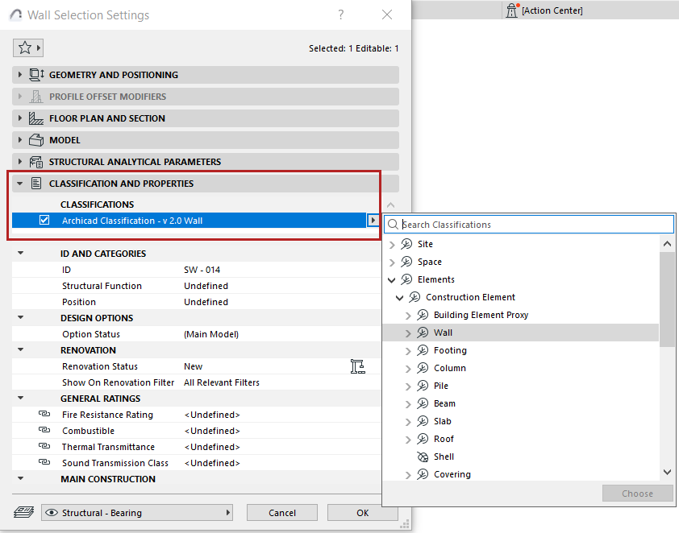Click the classification icon beside Space
This screenshot has width=679, height=533.
pyautogui.click(x=406, y=262)
